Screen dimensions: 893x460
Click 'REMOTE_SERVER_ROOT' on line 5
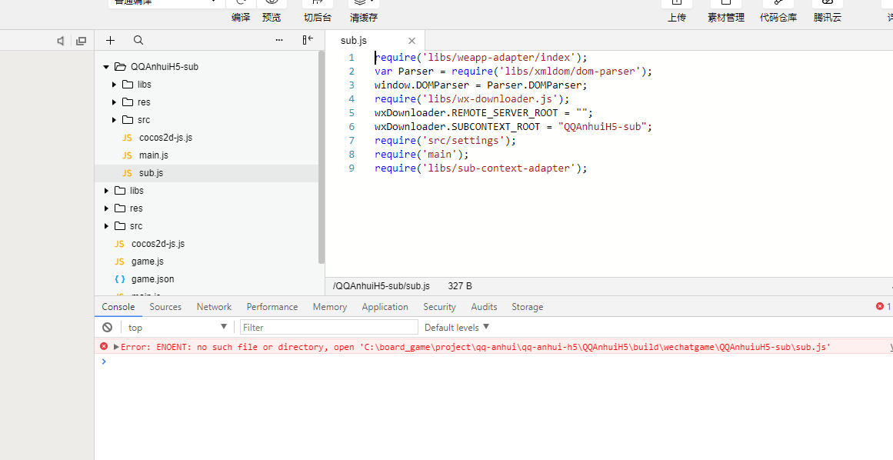[x=505, y=112]
